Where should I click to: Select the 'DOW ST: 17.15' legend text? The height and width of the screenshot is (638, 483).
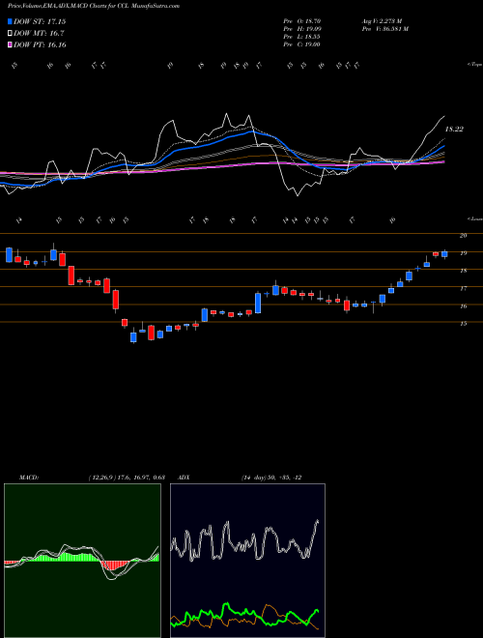click(40, 21)
